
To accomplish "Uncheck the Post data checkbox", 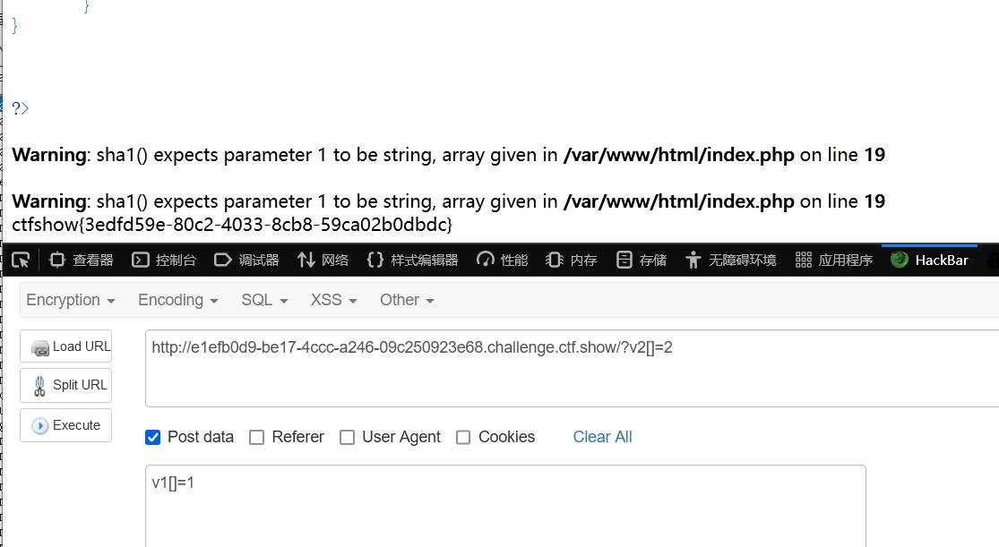I will coord(153,438).
